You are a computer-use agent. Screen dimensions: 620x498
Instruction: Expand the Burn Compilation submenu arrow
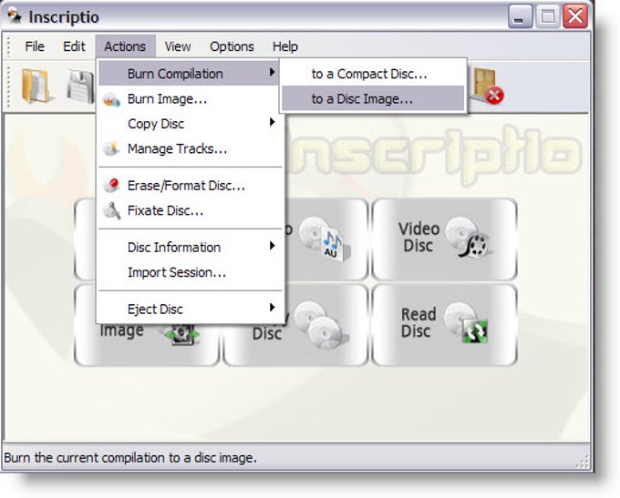click(272, 72)
